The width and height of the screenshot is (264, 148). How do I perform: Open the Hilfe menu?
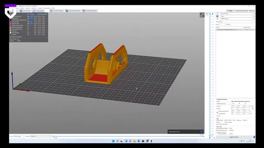(x=53, y=8)
